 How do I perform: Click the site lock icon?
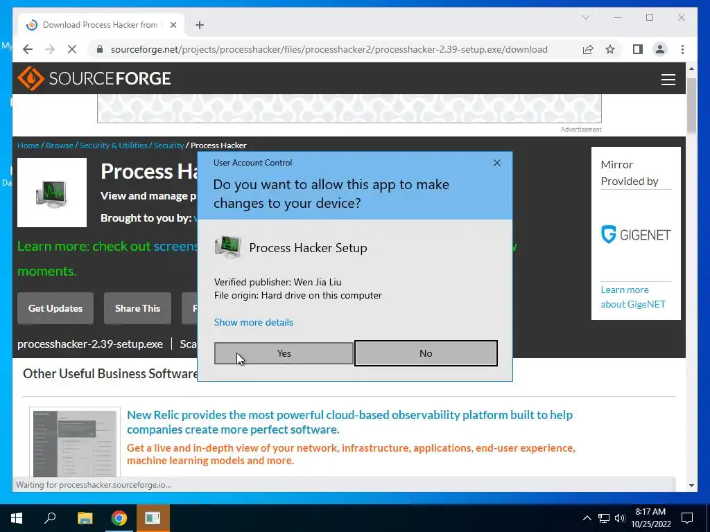pos(100,49)
